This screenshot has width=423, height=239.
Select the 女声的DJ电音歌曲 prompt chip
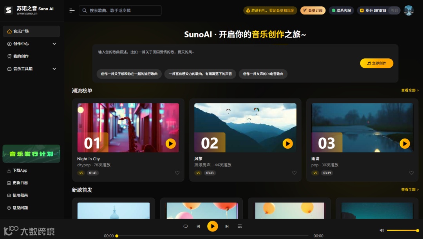263,74
